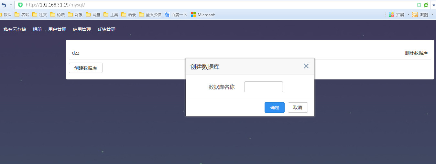Image resolution: width=436 pixels, height=164 pixels.
Task: Click the browser back arrow icon
Action: click(4, 5)
